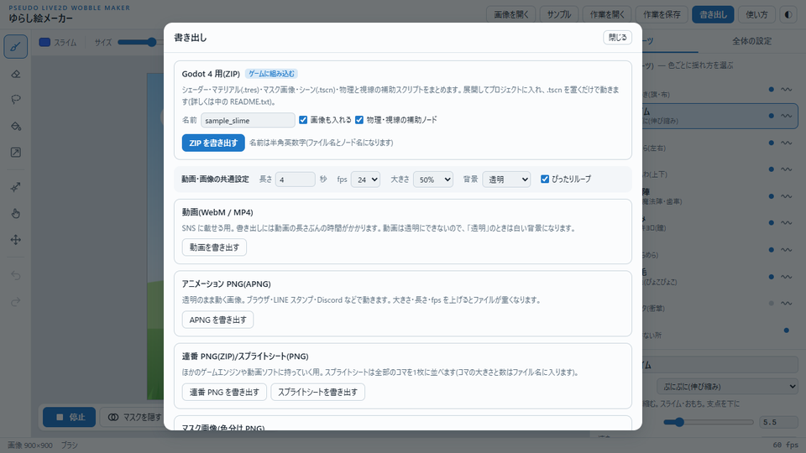The width and height of the screenshot is (806, 453).
Task: Toggle the gray dot on the (衝撃) row
Action: point(771,304)
